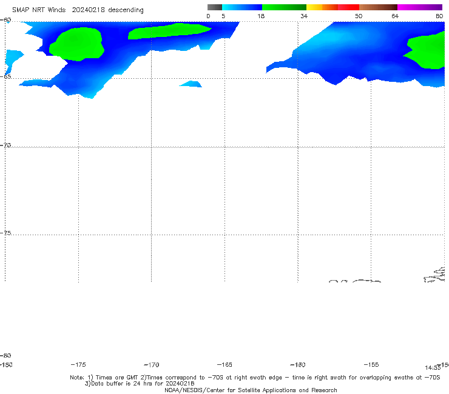The width and height of the screenshot is (449, 394).
Task: Click the coastline outline at the bottom right of the map
Action: [x=434, y=275]
